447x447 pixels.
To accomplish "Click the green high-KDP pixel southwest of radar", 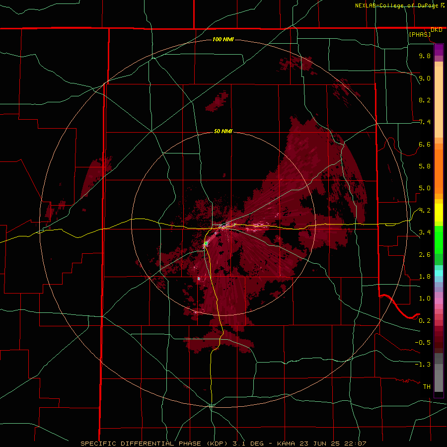I will (206, 243).
